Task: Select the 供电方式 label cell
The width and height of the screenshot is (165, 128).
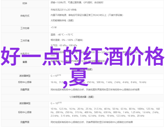Action: click(25, 16)
